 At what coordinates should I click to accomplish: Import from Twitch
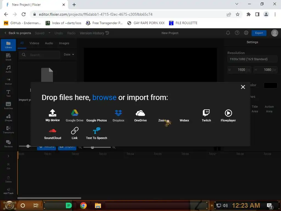(x=206, y=116)
